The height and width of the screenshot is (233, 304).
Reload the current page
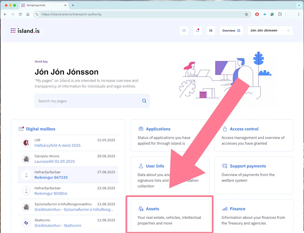[20, 14]
